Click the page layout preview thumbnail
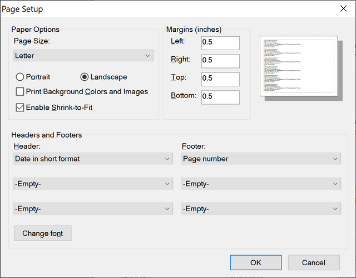This screenshot has width=356, height=278. point(299,67)
